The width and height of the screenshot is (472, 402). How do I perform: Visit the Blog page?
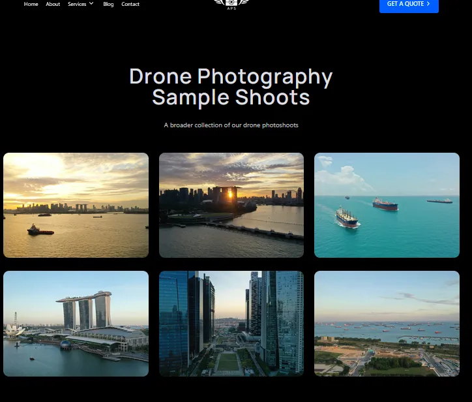108,4
